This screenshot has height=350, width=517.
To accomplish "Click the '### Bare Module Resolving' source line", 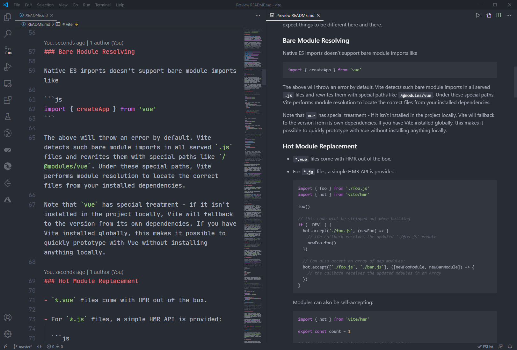I will click(89, 52).
